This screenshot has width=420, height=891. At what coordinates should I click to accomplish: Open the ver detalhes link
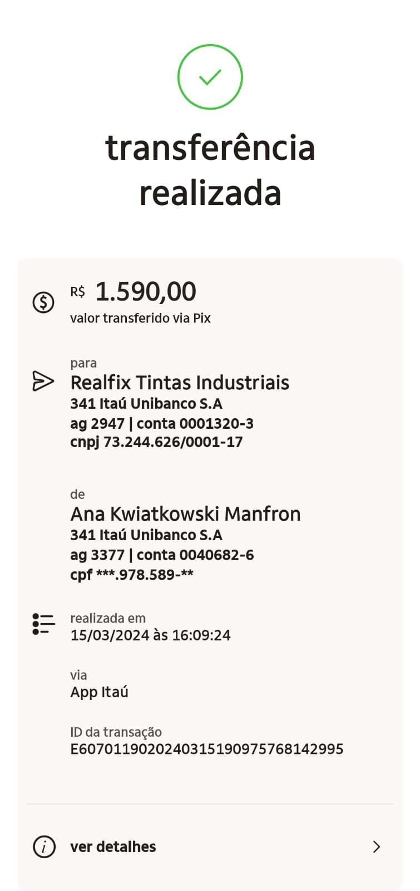pyautogui.click(x=113, y=847)
